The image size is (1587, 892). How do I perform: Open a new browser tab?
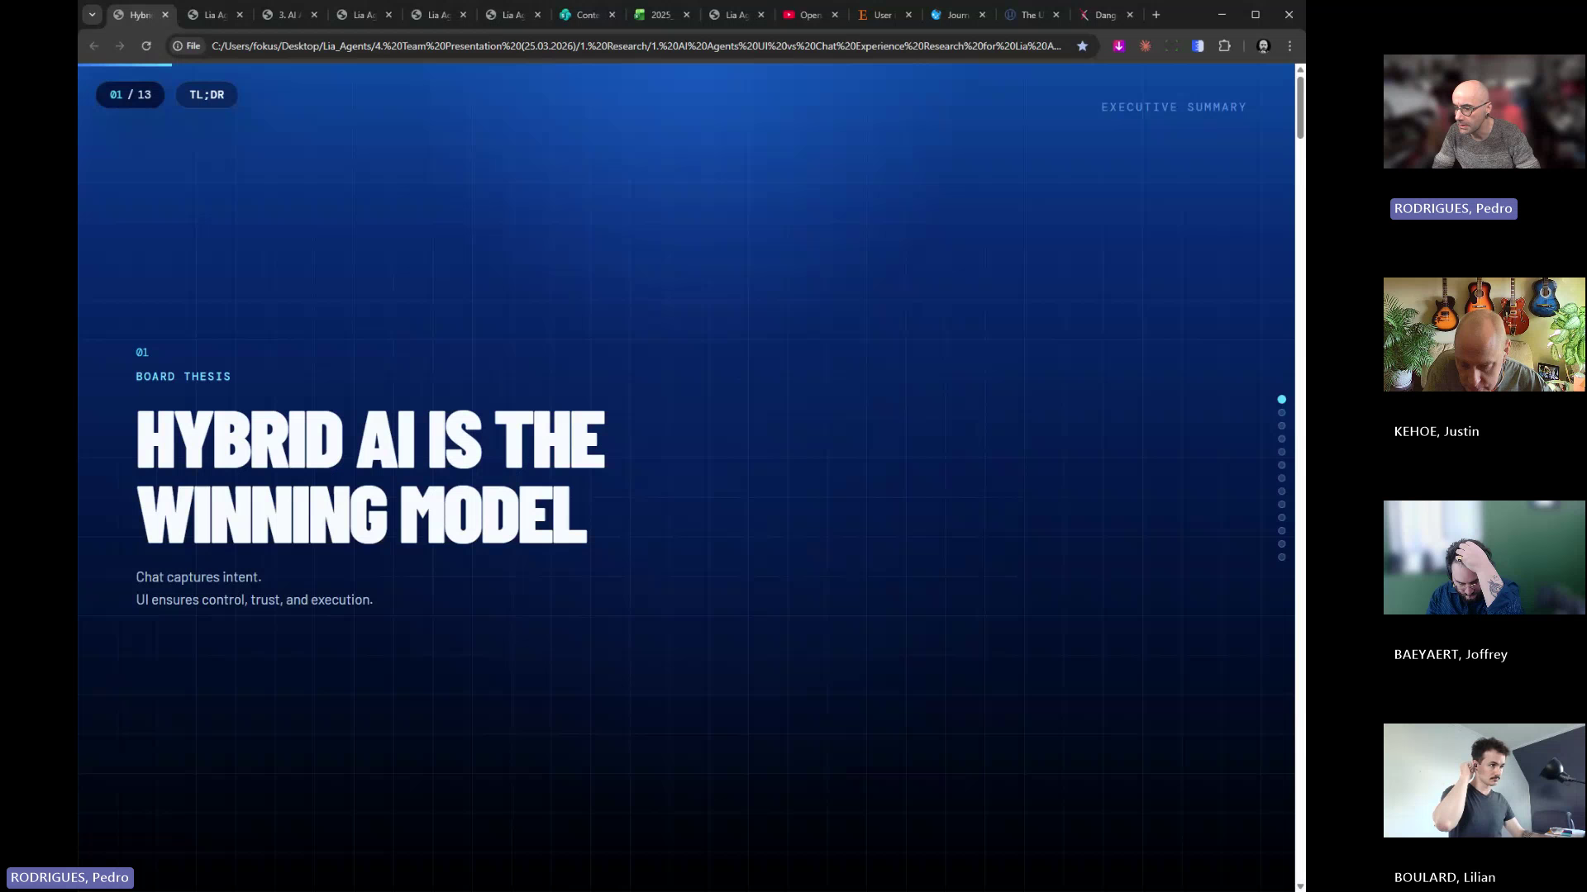coord(1156,15)
